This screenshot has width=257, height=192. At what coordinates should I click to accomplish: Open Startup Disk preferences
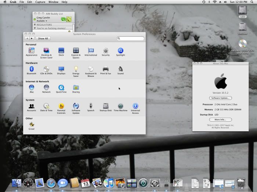106,107
